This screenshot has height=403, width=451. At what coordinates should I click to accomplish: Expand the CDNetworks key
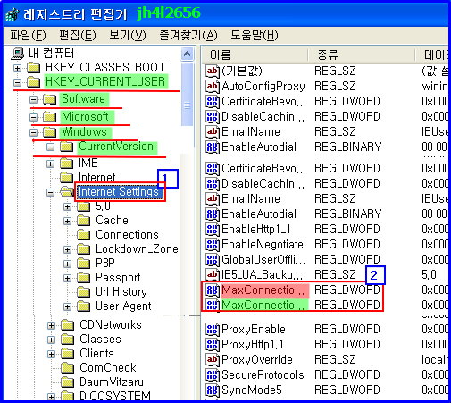click(x=51, y=325)
